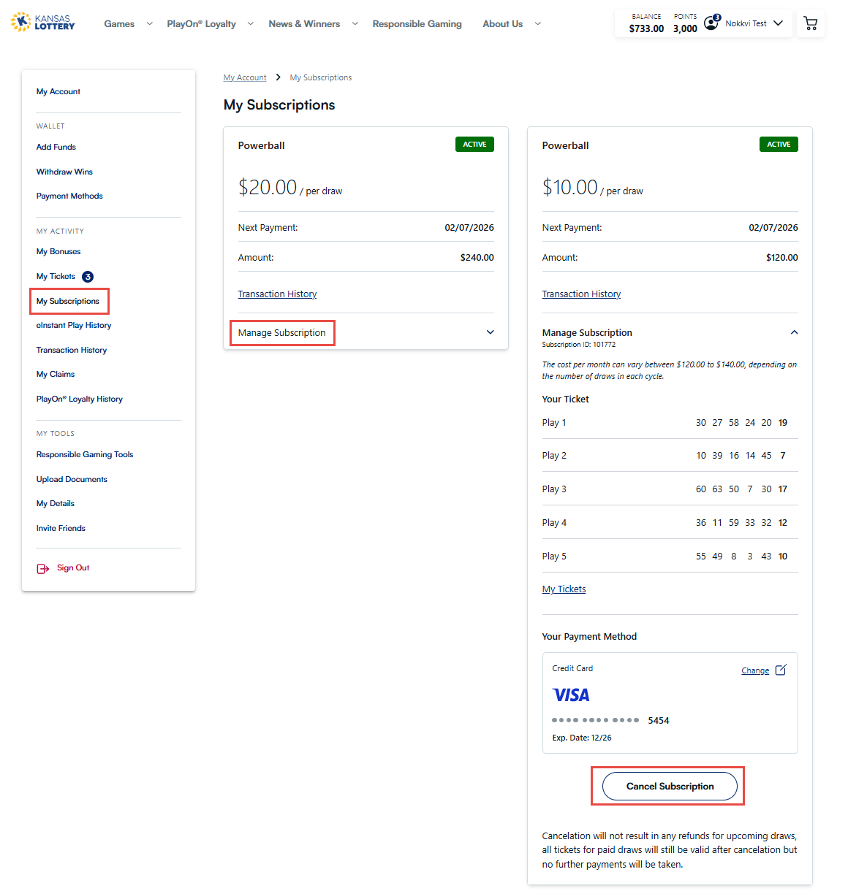Image resolution: width=848 pixels, height=891 pixels.
Task: Open the About Us menu
Action: [x=502, y=23]
